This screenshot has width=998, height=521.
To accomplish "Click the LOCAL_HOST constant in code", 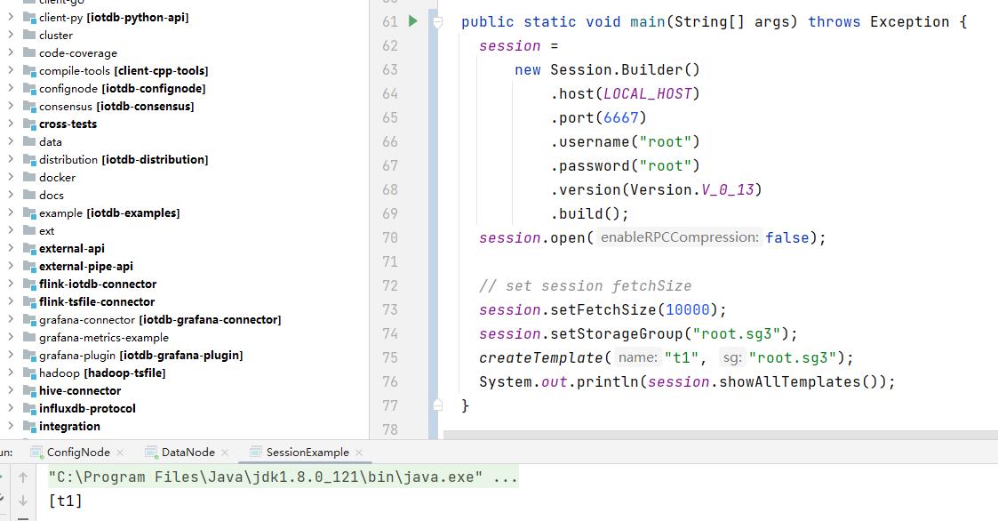I will coord(647,93).
